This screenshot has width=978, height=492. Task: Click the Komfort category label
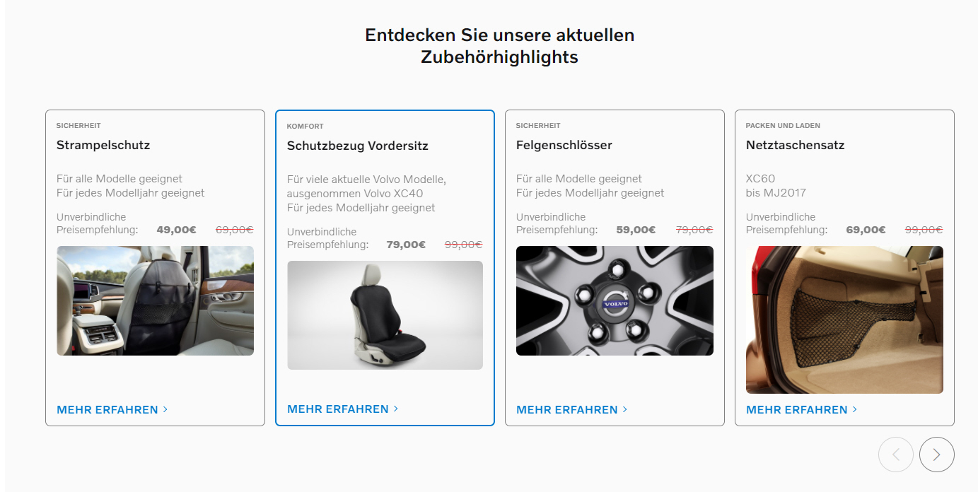point(305,127)
